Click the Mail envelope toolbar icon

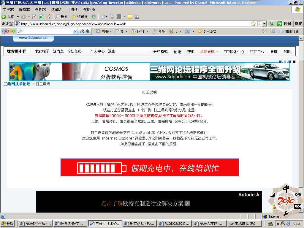103,17
